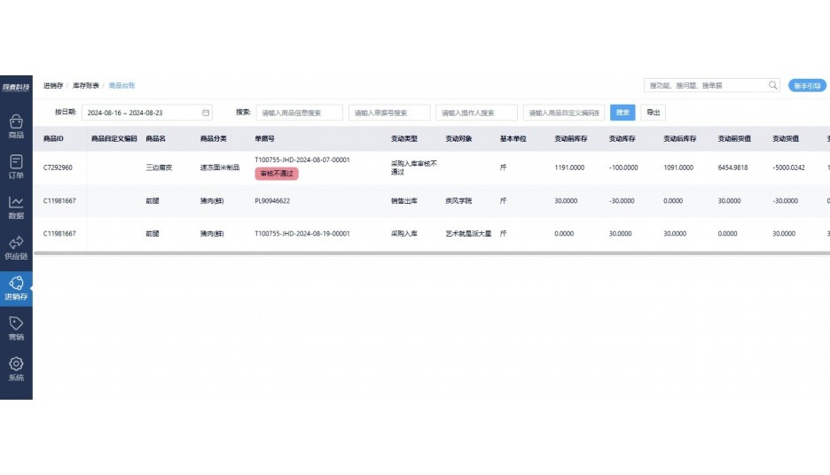Viewport: 830px width, 475px height.
Task: Click the 变动对象 column header
Action: click(x=458, y=138)
